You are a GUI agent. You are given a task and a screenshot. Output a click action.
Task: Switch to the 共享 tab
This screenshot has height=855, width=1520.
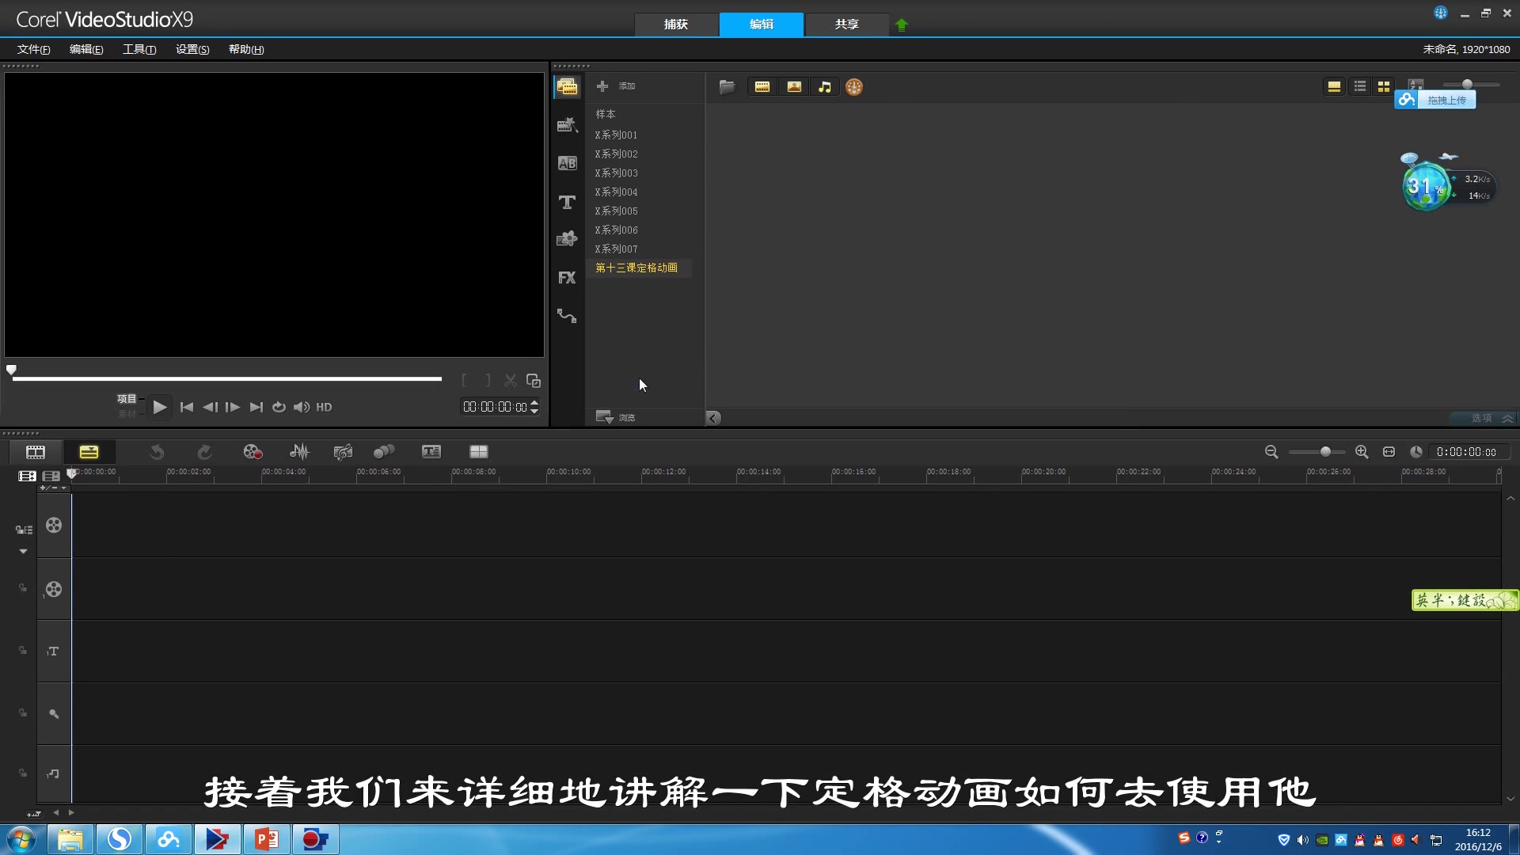coord(846,24)
